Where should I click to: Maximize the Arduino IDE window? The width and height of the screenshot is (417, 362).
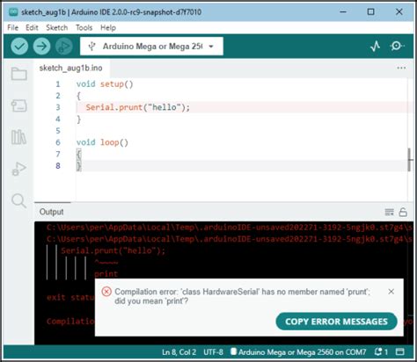371,12
